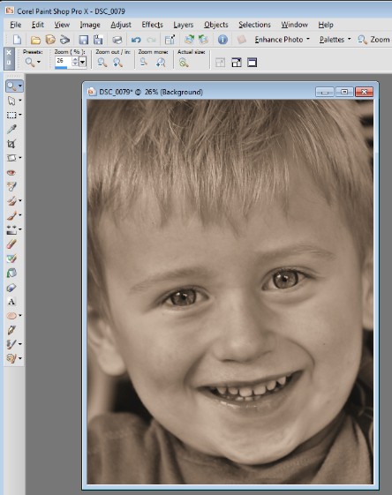Click the Zoom button on the main toolbar
Viewport: 392px width, 495px height.
[374, 40]
